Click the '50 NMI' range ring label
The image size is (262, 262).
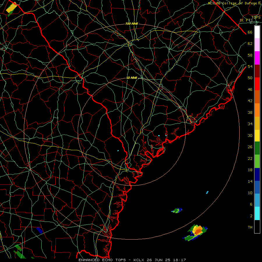(132, 78)
